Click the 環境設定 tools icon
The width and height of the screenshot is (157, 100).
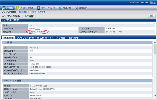pos(77,8)
